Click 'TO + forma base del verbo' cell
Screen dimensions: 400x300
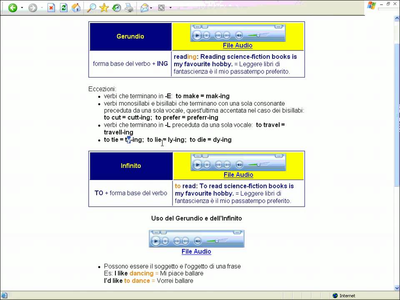click(x=131, y=193)
